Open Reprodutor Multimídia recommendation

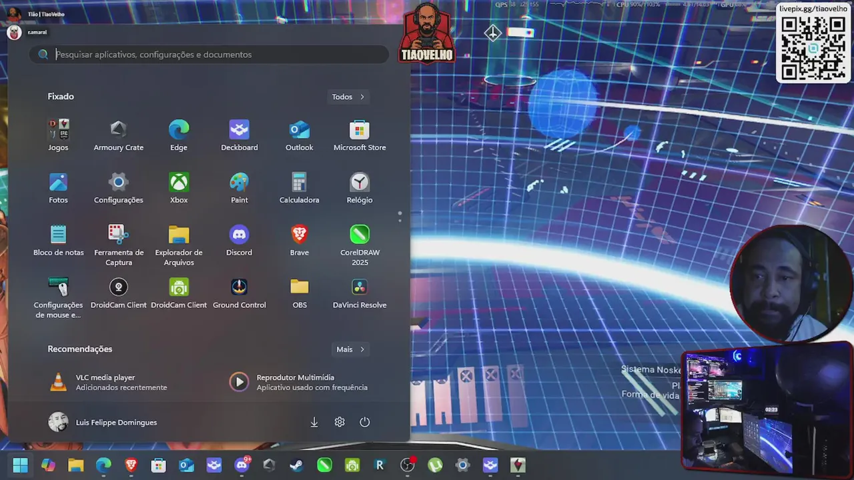click(299, 382)
